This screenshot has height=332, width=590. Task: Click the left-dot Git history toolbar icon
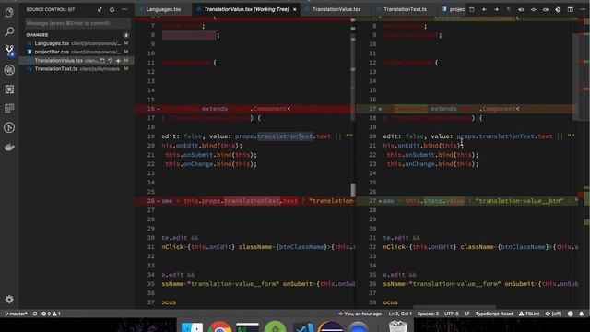(521, 9)
